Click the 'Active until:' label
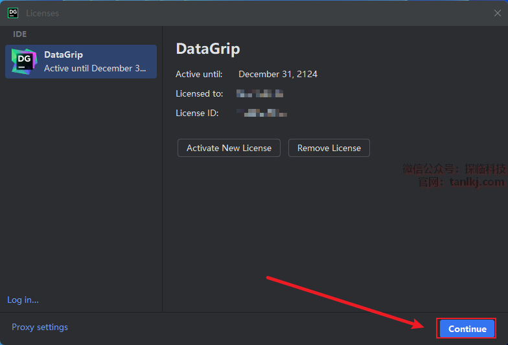508x345 pixels. (199, 74)
